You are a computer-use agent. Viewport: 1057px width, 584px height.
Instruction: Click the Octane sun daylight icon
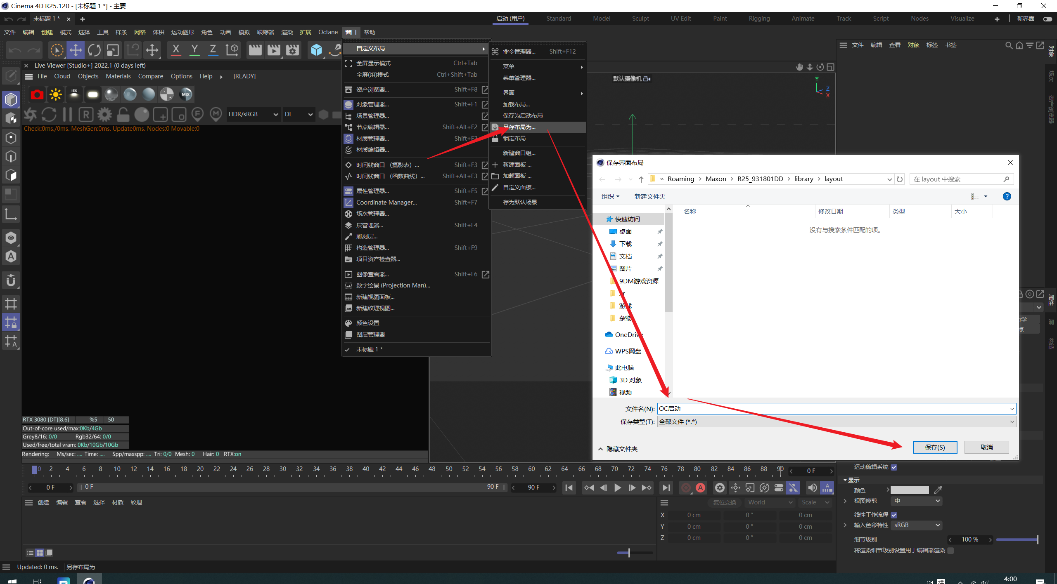pyautogui.click(x=55, y=94)
